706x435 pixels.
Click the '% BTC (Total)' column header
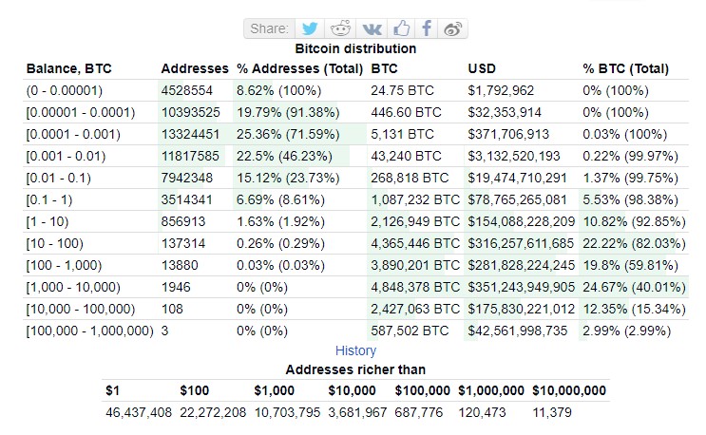point(626,68)
